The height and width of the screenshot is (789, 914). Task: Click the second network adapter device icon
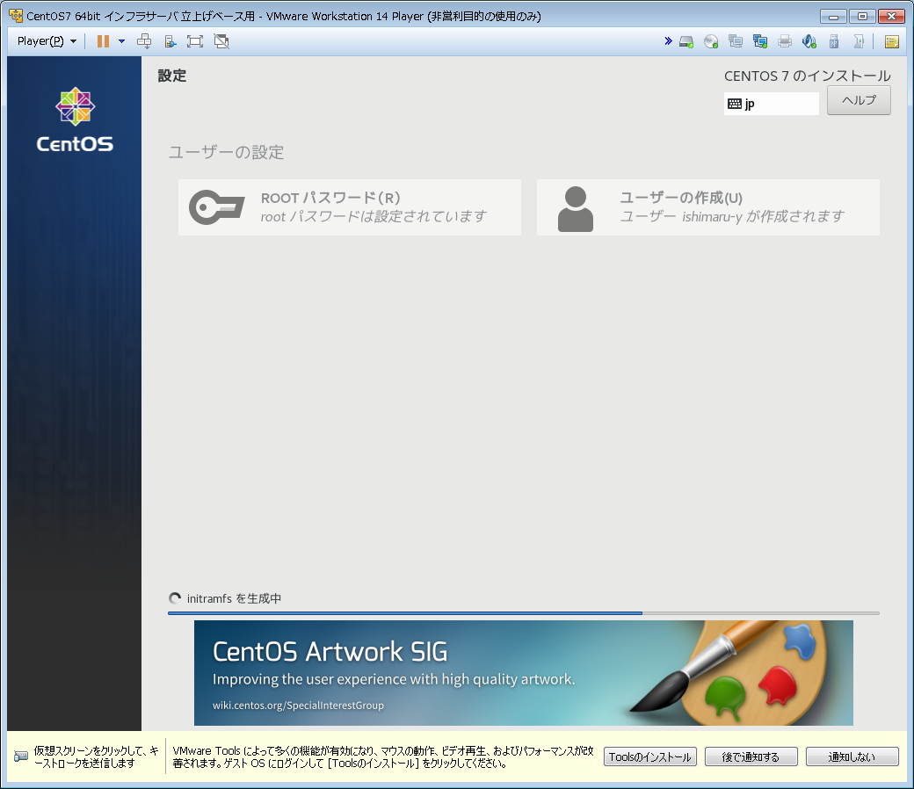(760, 41)
